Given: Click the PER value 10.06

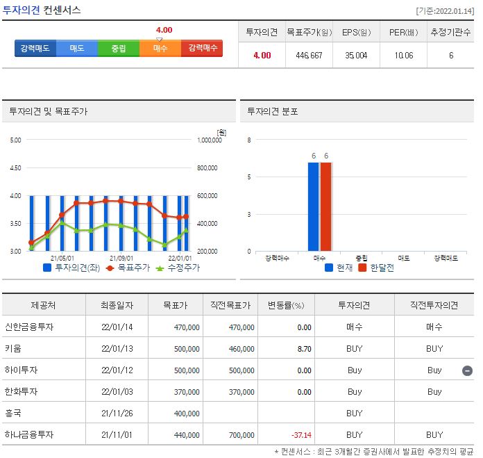Looking at the screenshot, I should (x=403, y=56).
